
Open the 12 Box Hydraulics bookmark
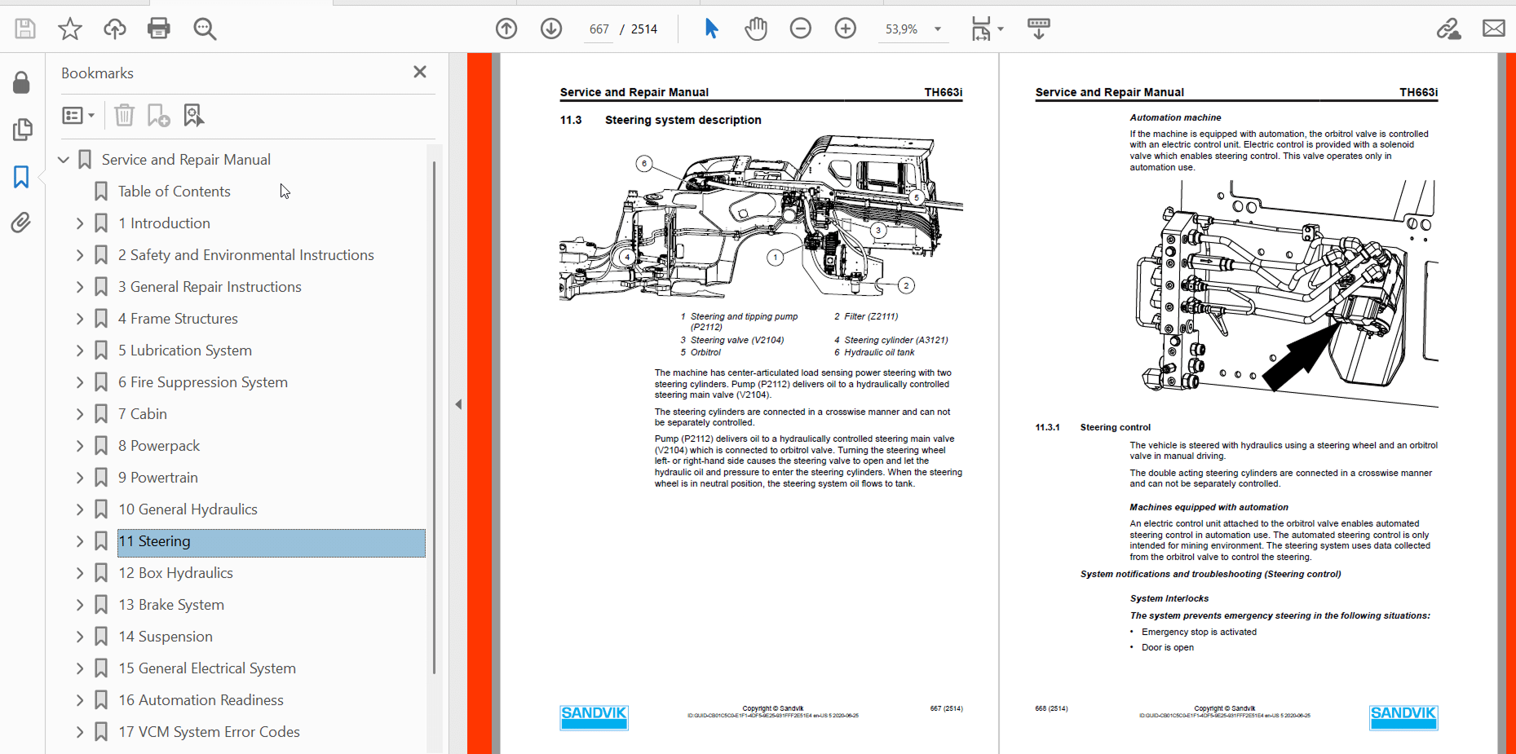(175, 573)
